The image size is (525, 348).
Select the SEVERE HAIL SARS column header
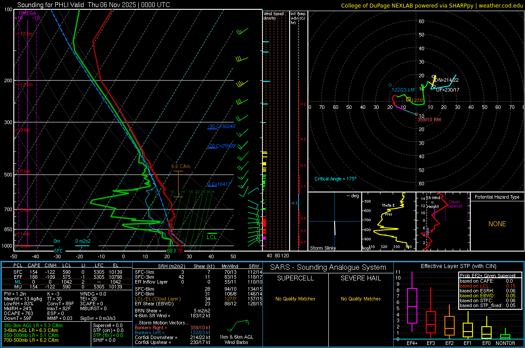pyautogui.click(x=360, y=278)
